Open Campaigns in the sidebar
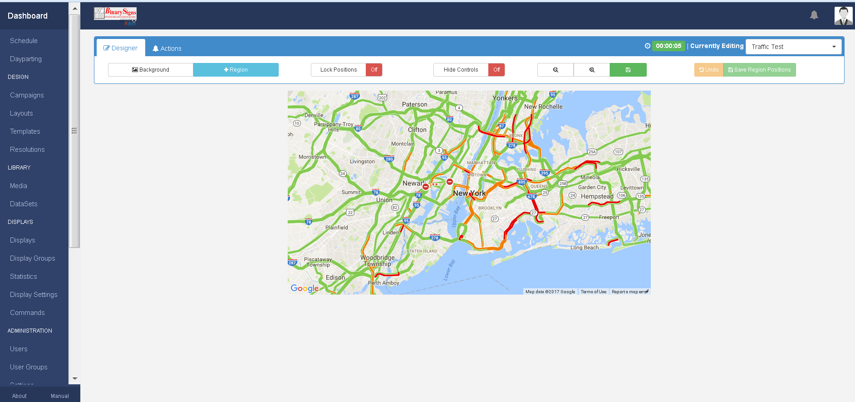 click(27, 95)
